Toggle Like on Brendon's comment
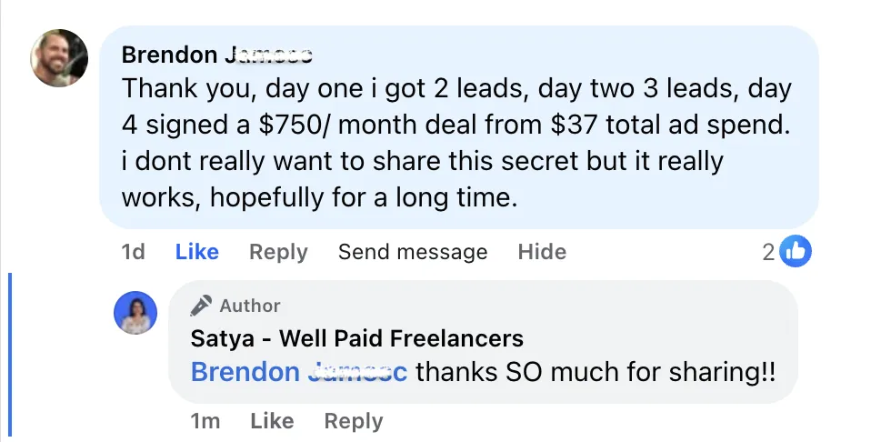Image resolution: width=891 pixels, height=442 pixels. pyautogui.click(x=196, y=252)
